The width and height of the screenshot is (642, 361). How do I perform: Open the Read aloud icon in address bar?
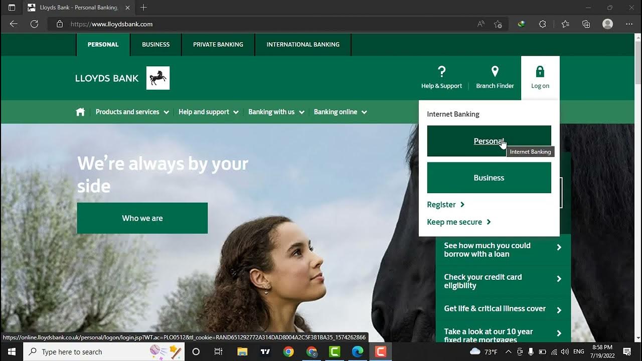click(x=480, y=24)
